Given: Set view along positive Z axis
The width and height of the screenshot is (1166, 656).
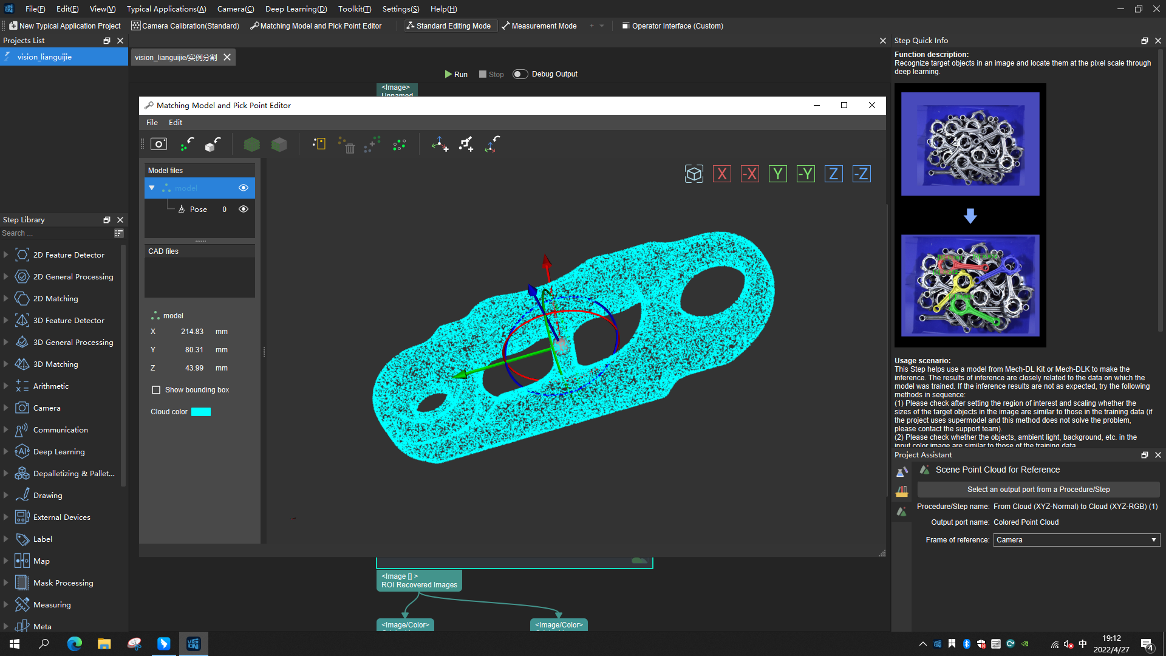Looking at the screenshot, I should click(833, 174).
